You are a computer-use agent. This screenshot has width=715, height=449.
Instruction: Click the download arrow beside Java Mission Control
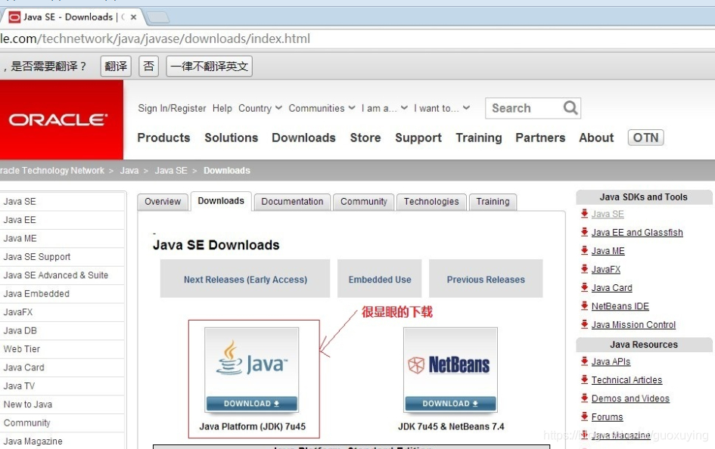[584, 324]
